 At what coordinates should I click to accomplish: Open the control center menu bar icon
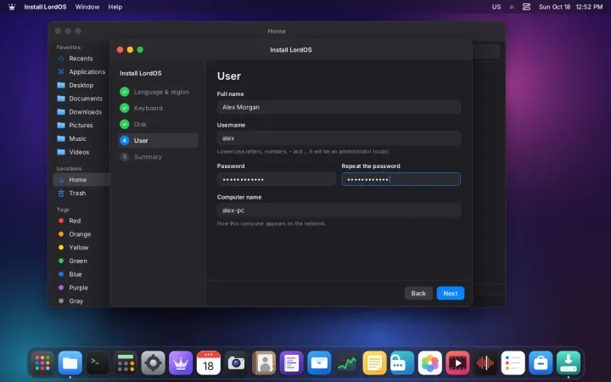(526, 7)
